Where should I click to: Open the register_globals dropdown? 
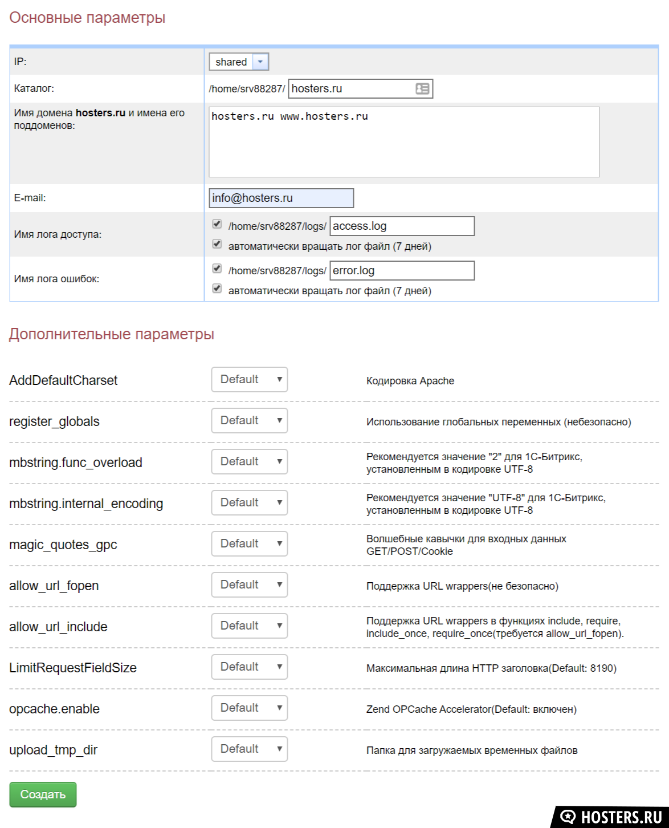pyautogui.click(x=249, y=421)
